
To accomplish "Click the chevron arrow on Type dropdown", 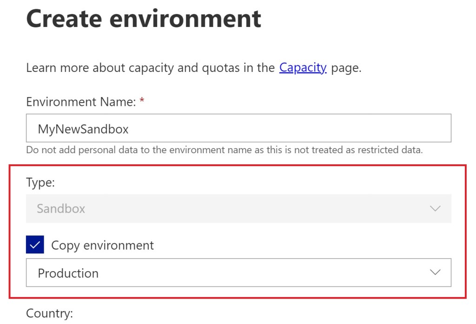I will pyautogui.click(x=435, y=208).
